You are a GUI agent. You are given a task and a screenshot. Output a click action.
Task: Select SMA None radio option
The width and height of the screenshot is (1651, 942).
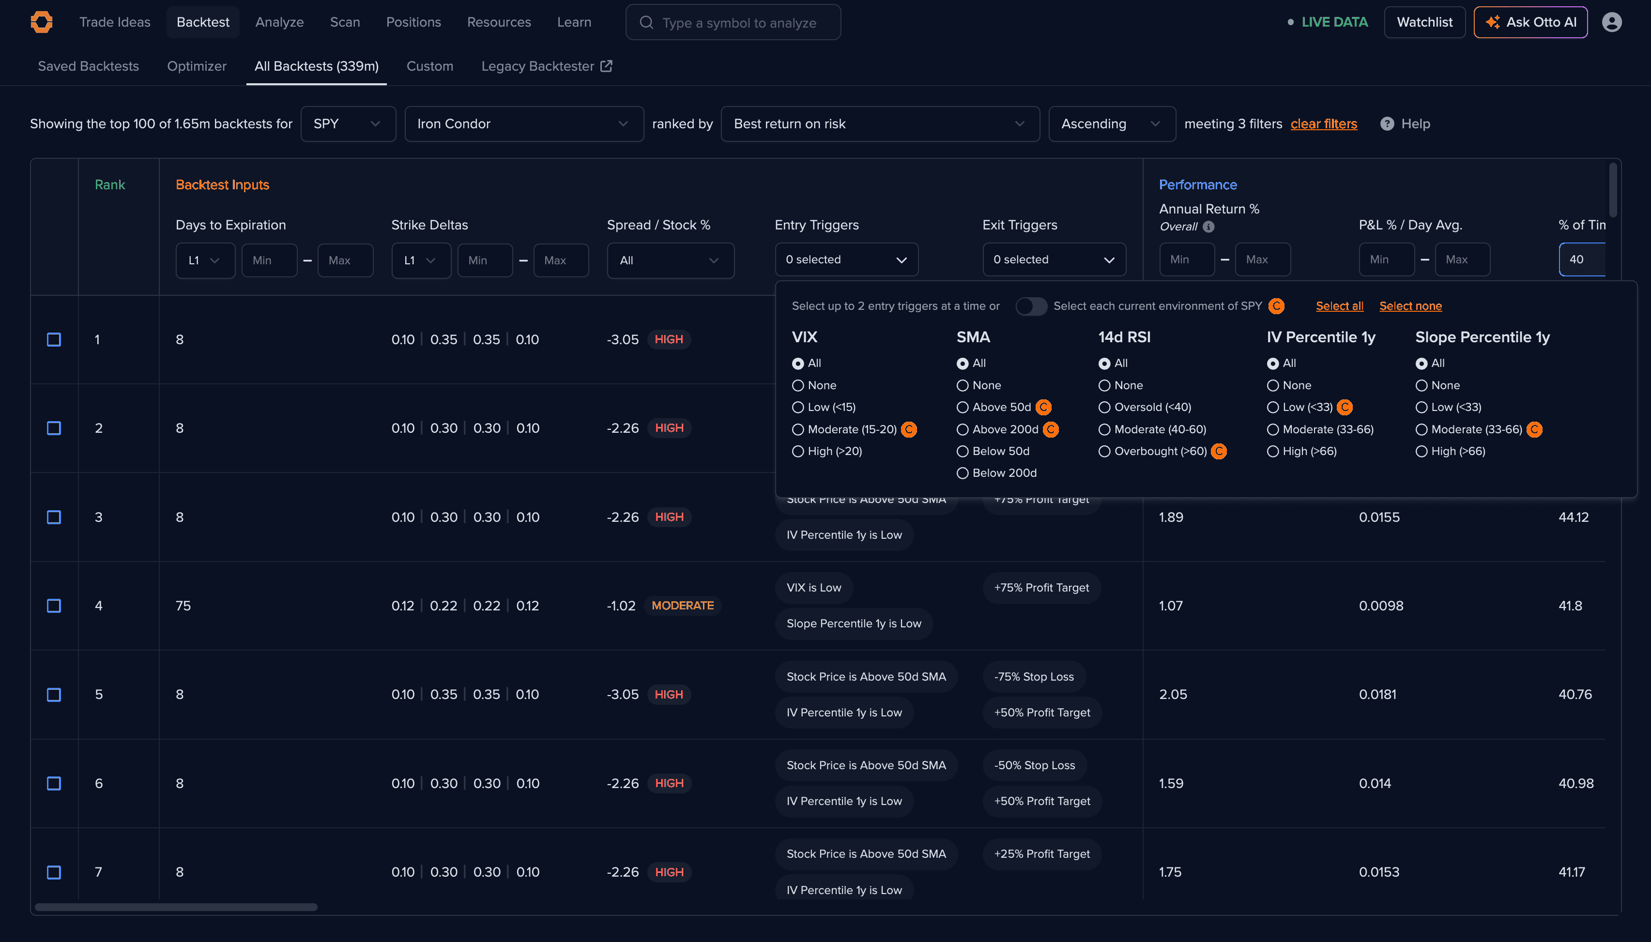963,386
